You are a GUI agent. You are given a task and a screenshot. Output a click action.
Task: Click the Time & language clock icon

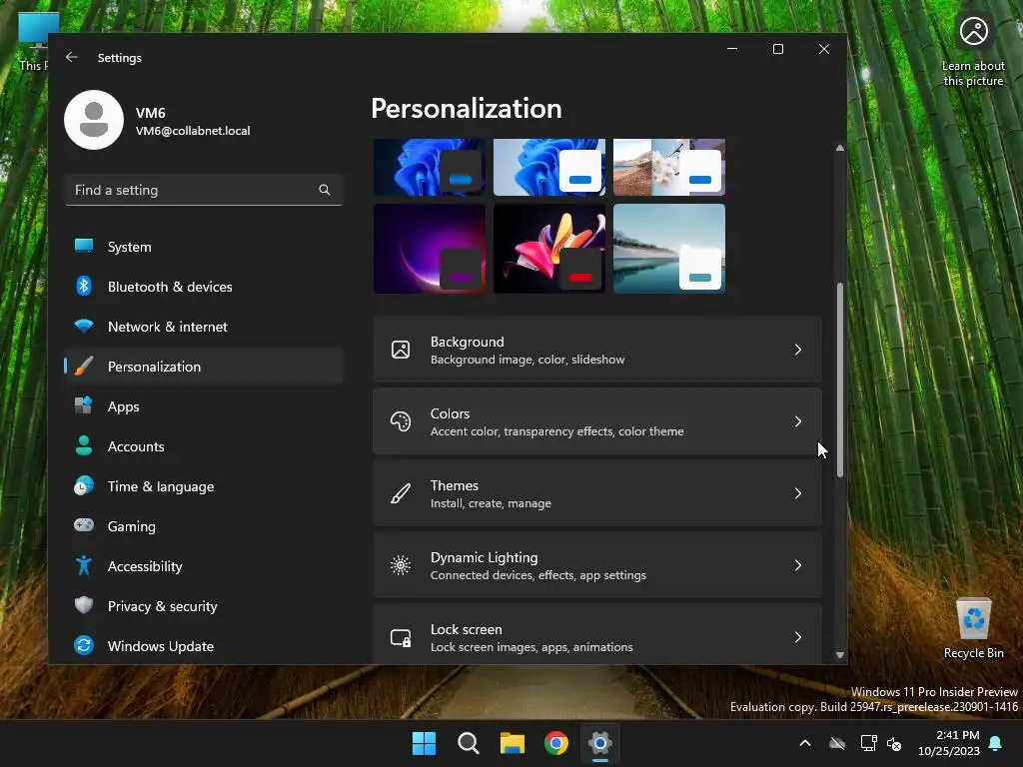tap(84, 486)
